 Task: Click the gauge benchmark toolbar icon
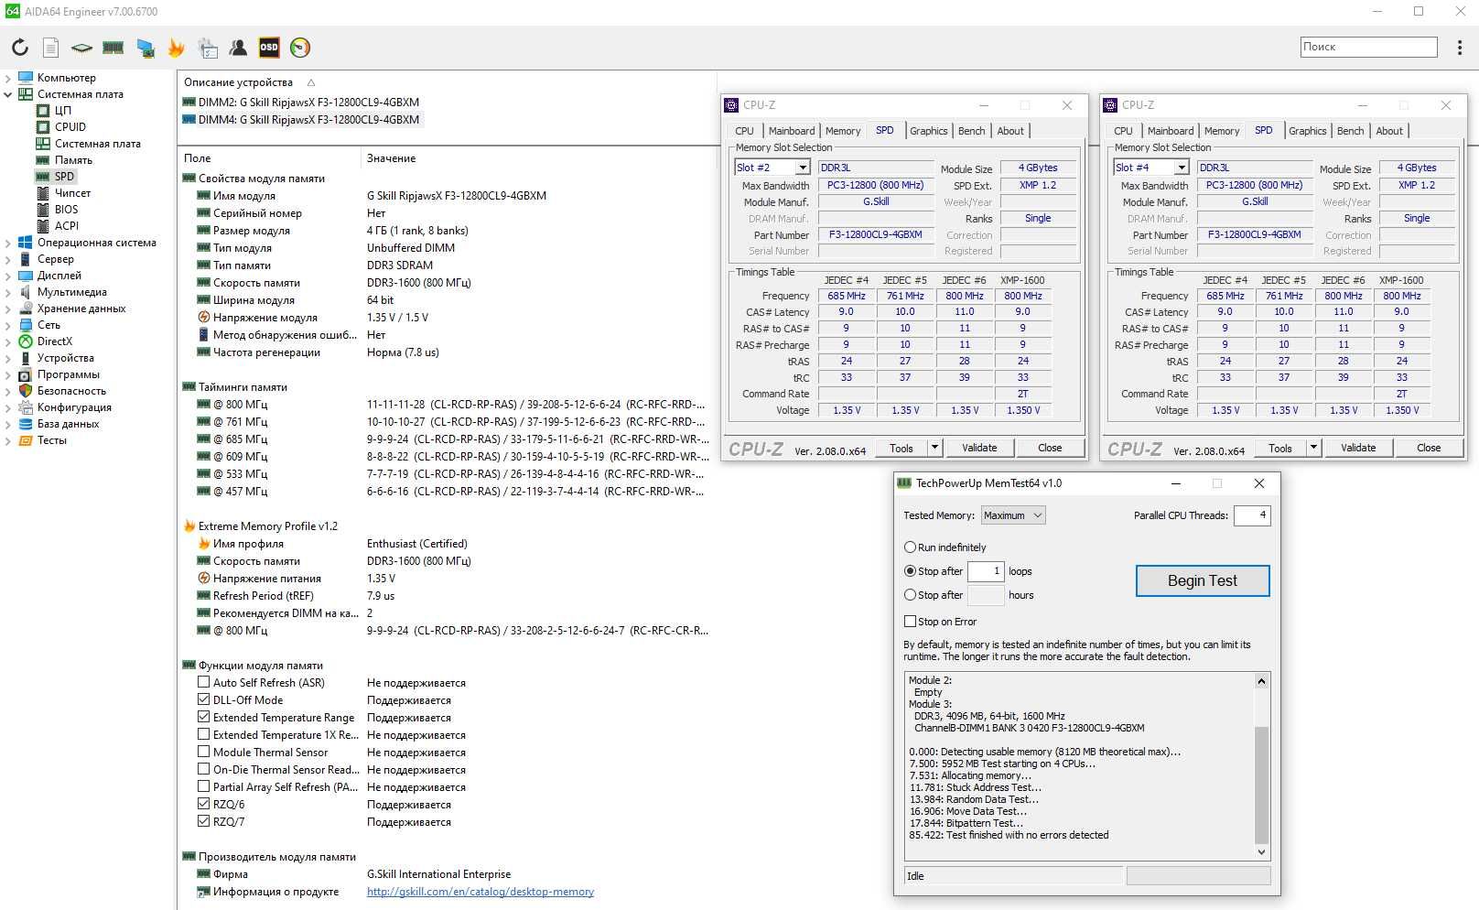pyautogui.click(x=300, y=48)
